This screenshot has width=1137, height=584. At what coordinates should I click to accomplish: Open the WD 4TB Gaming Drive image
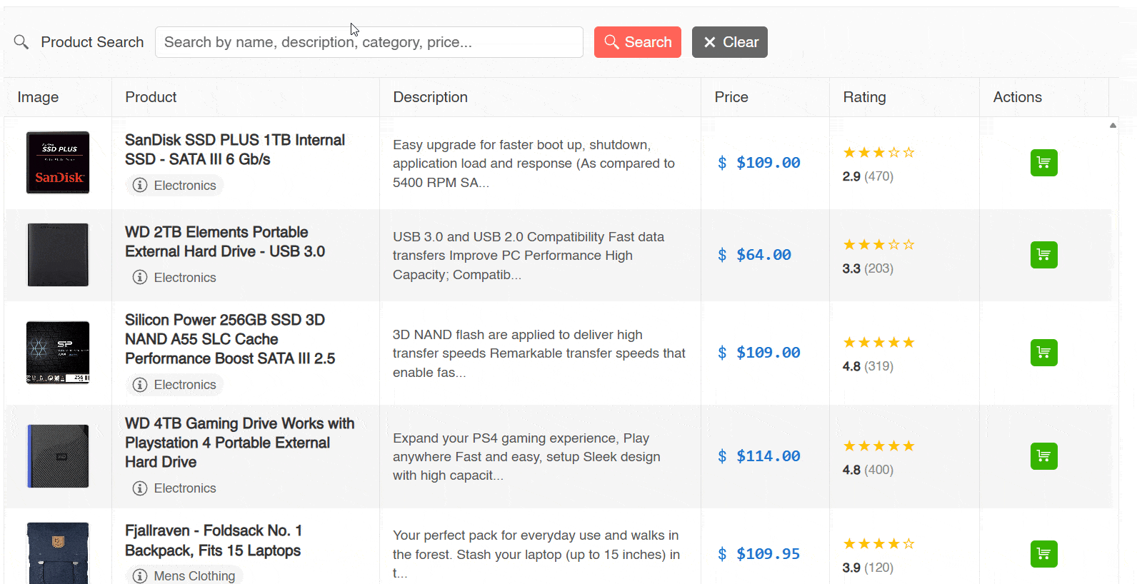click(58, 456)
